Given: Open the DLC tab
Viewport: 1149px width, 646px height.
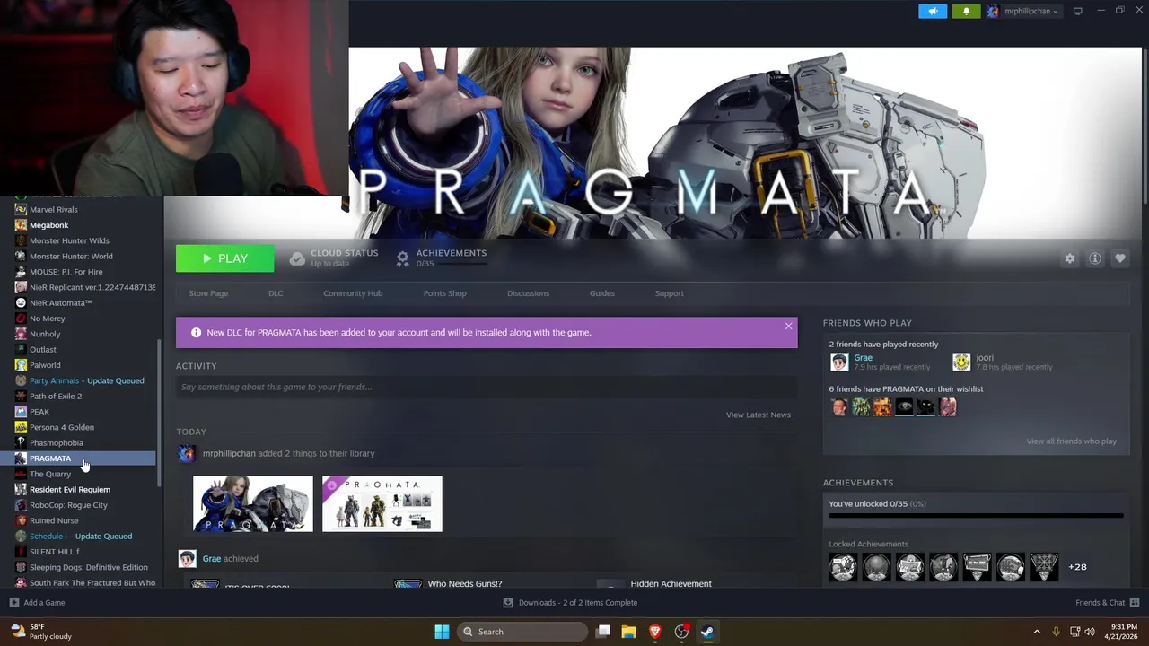Looking at the screenshot, I should [x=276, y=293].
